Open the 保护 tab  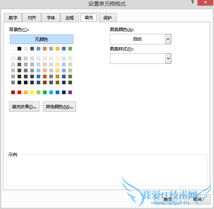click(108, 18)
